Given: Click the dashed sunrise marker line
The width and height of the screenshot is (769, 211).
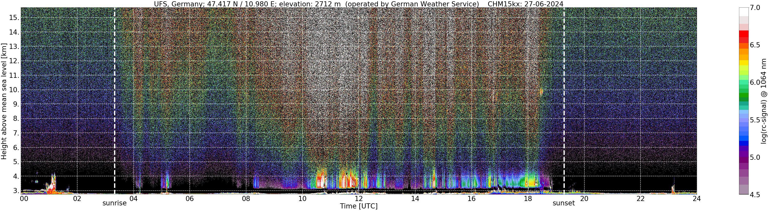Looking at the screenshot, I should (x=115, y=101).
